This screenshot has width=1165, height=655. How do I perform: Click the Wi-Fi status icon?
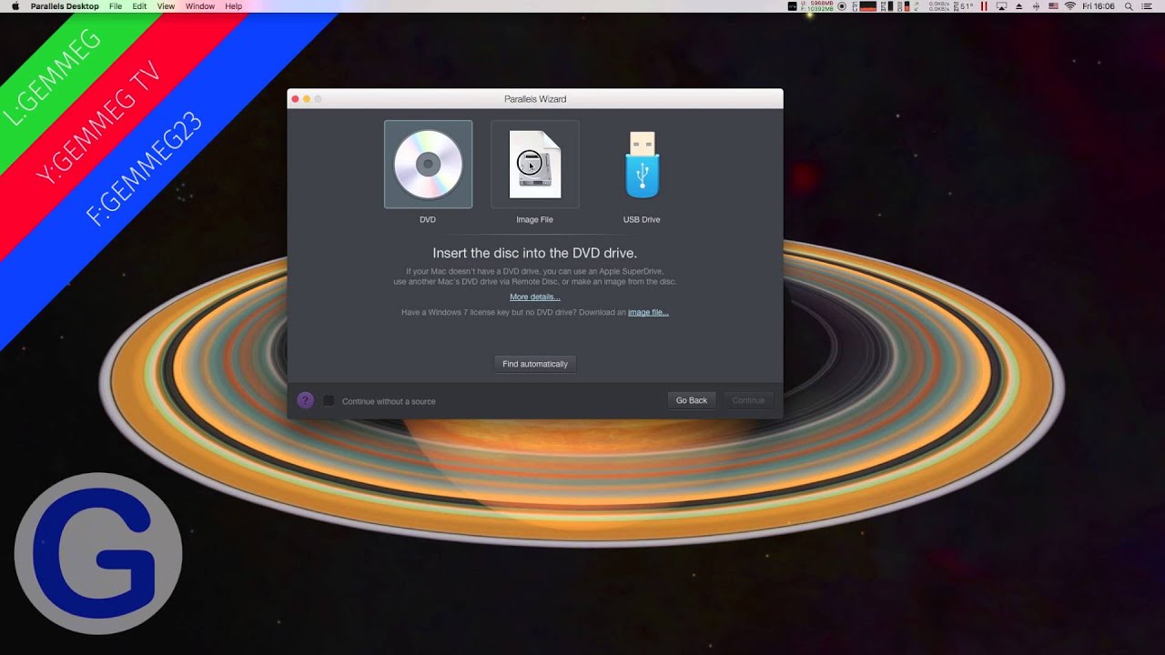(1070, 6)
